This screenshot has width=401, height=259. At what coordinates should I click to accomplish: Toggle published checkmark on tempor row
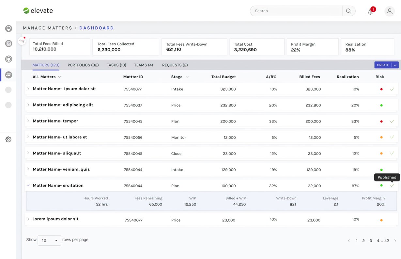click(x=392, y=121)
